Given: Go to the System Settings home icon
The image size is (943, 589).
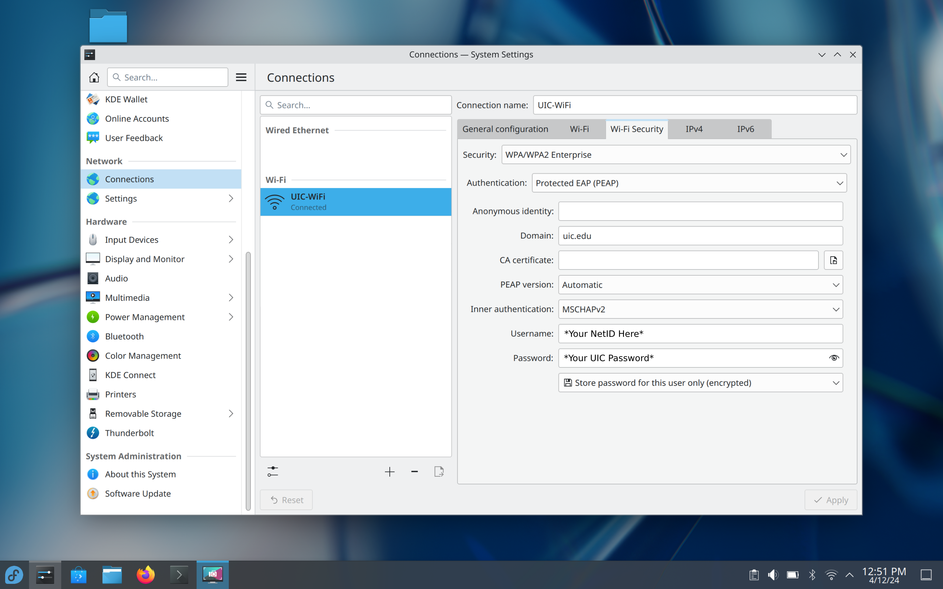Looking at the screenshot, I should tap(94, 77).
